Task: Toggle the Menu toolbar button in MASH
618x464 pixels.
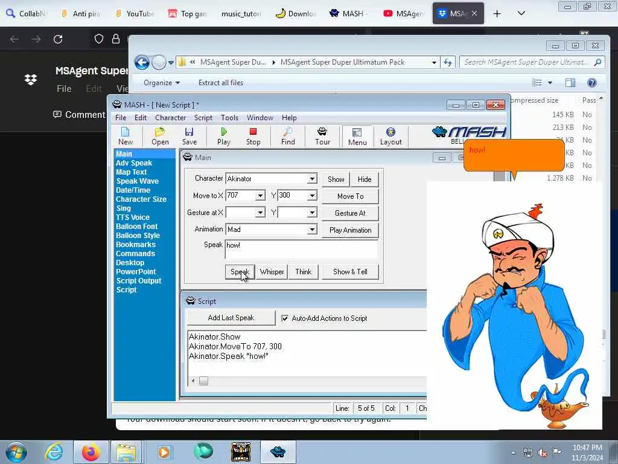Action: [357, 136]
